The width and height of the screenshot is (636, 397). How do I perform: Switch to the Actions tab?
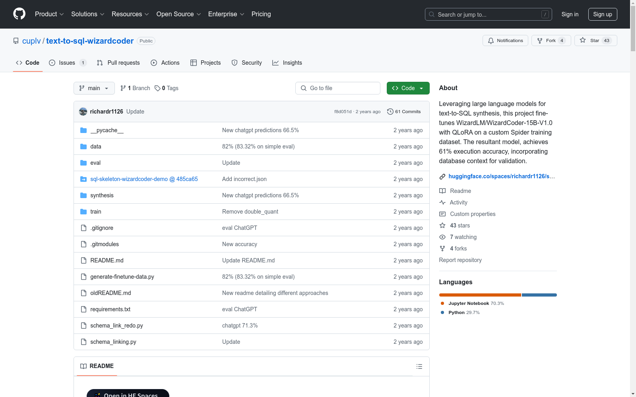click(165, 63)
